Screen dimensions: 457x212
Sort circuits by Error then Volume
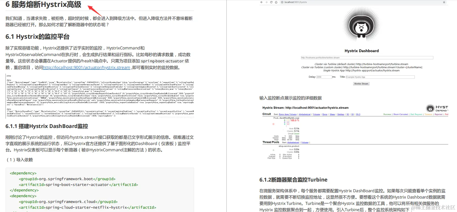288,114
